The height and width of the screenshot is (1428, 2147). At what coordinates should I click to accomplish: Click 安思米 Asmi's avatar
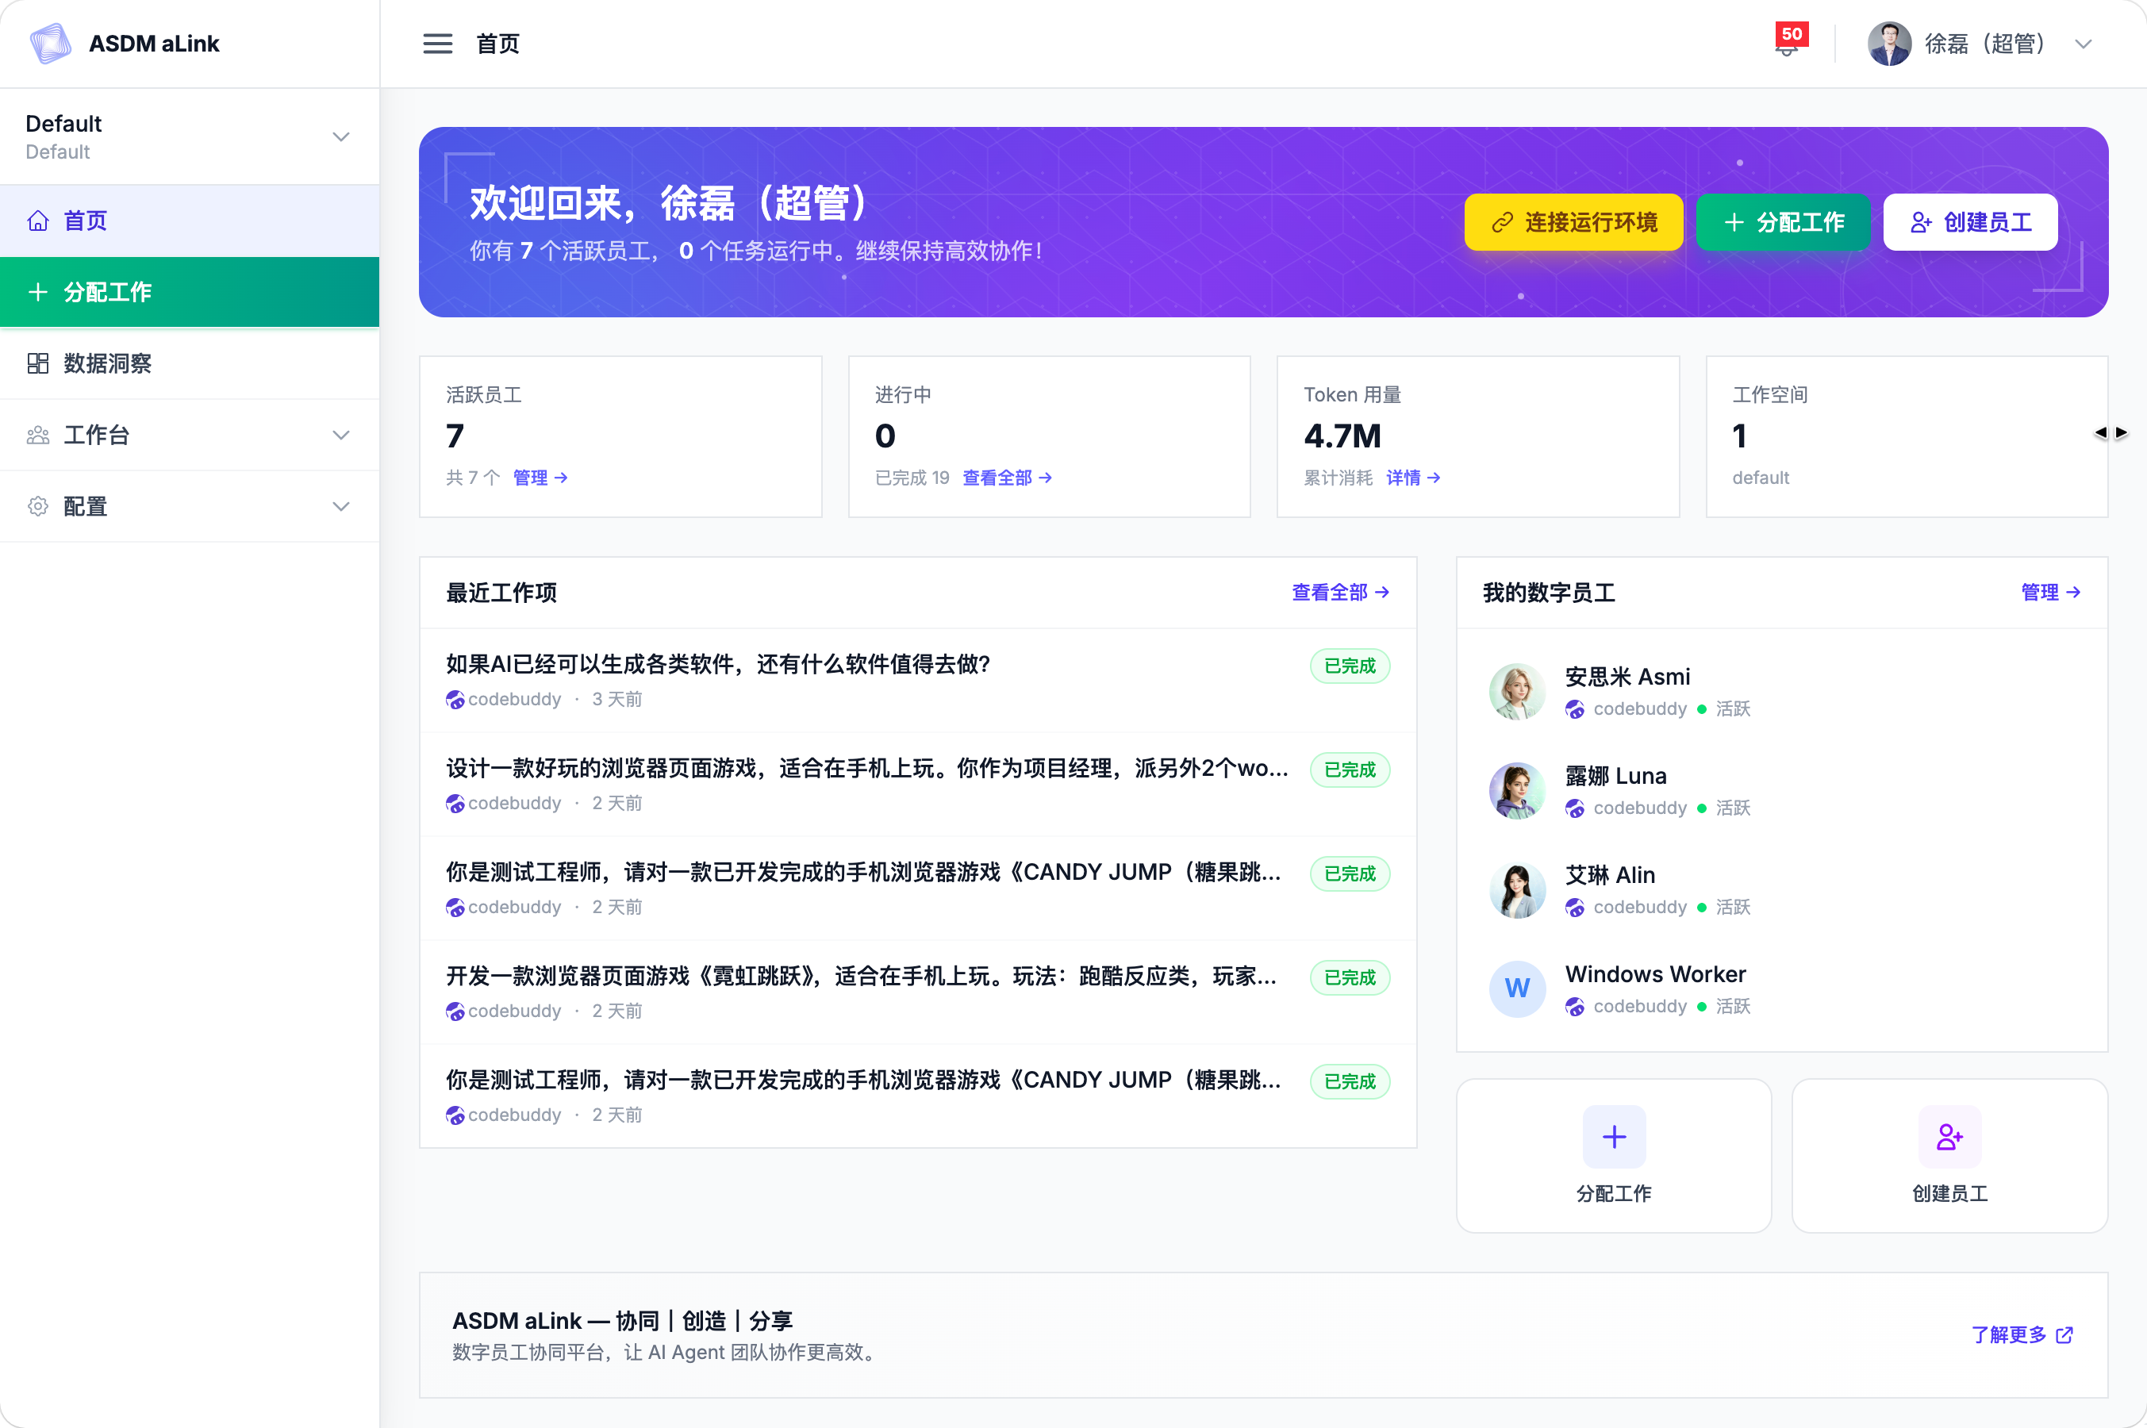[x=1517, y=691]
